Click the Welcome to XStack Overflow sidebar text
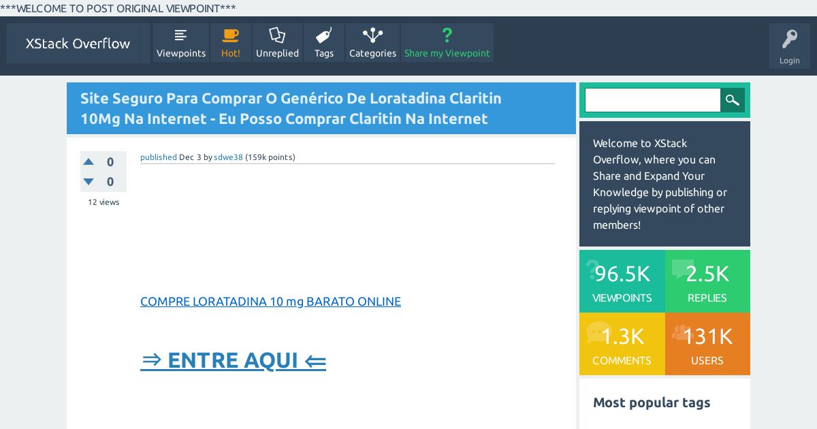This screenshot has height=429, width=817. [x=660, y=184]
